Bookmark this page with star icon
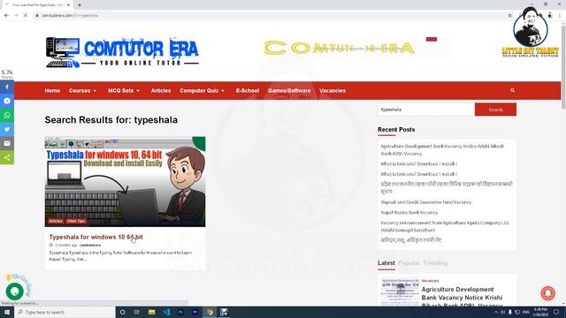The image size is (566, 318). [x=509, y=16]
